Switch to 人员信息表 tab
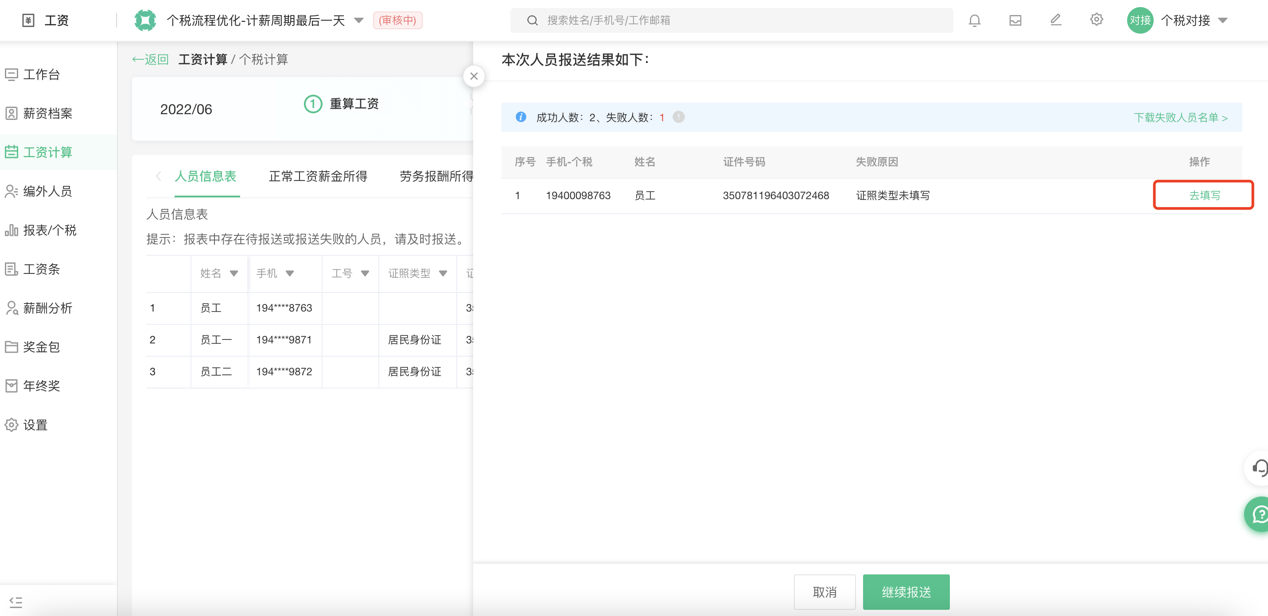The width and height of the screenshot is (1268, 616). pyautogui.click(x=206, y=176)
